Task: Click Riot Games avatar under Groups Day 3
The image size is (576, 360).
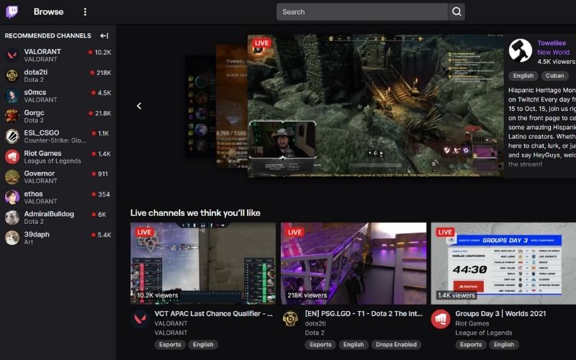Action: 441,319
